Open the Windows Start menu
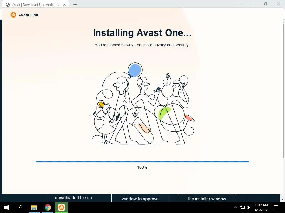 click(7, 207)
